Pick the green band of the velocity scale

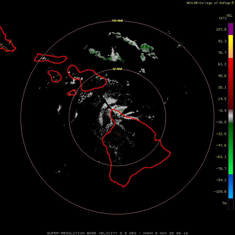pyautogui.click(x=231, y=148)
